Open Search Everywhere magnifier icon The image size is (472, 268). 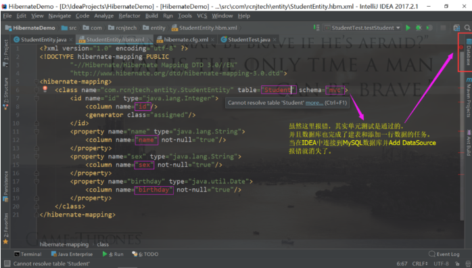(x=467, y=28)
